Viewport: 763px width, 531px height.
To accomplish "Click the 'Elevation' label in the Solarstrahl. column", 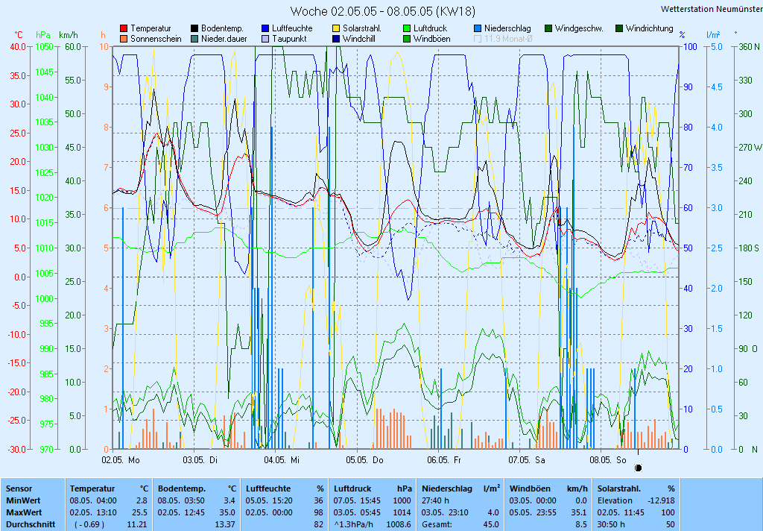I will (615, 500).
